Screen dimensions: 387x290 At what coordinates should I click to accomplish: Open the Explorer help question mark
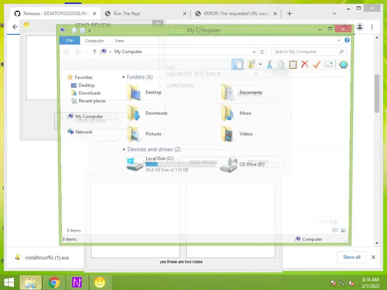pyautogui.click(x=347, y=40)
